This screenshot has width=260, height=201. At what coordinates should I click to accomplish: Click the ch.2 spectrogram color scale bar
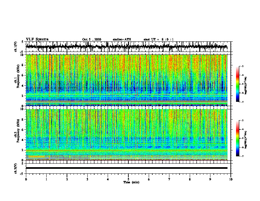[238, 138]
